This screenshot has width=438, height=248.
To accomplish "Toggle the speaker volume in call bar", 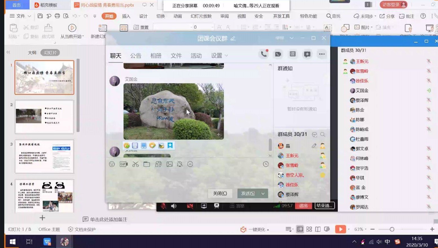I will point(174,206).
